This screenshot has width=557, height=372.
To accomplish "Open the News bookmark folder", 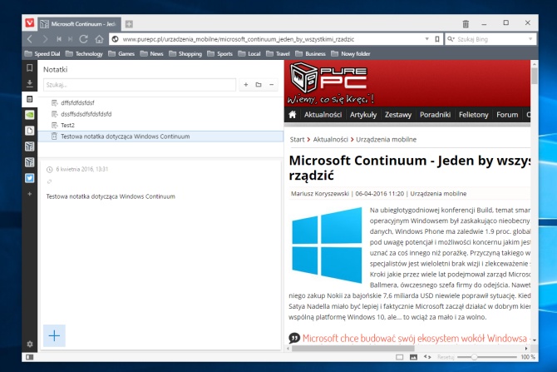I will coord(151,54).
